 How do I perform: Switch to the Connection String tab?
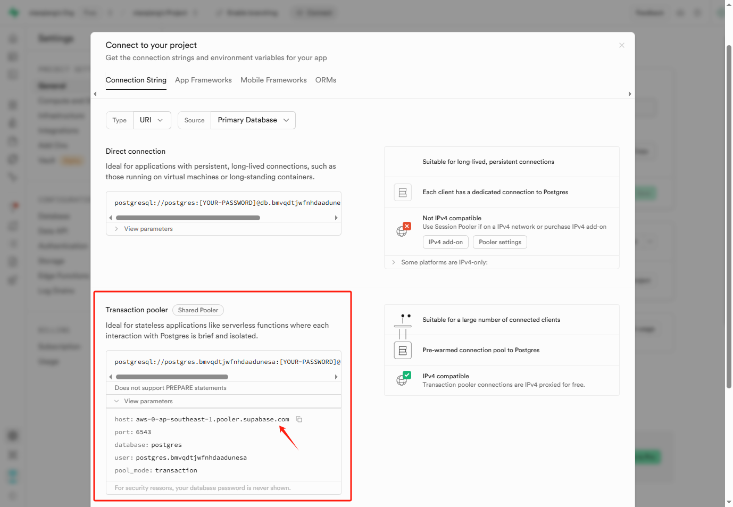coord(136,80)
